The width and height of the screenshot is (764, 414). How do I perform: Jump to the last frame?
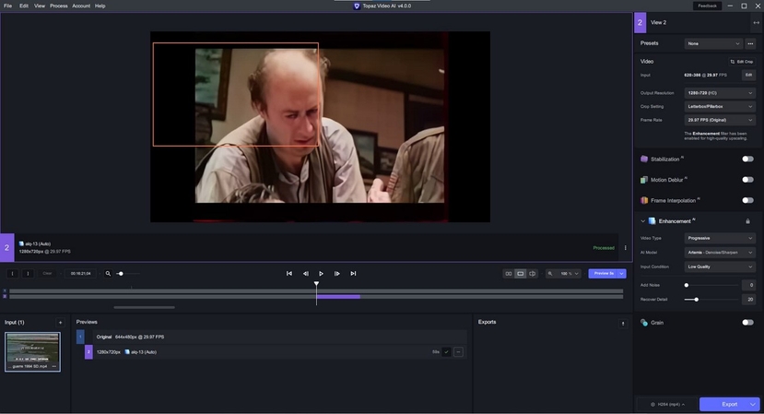353,274
